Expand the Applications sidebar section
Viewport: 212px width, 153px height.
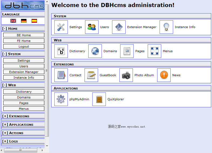5,125
